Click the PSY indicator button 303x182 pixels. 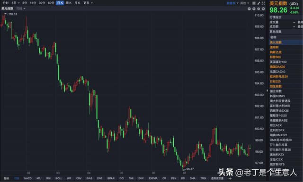click(174, 178)
